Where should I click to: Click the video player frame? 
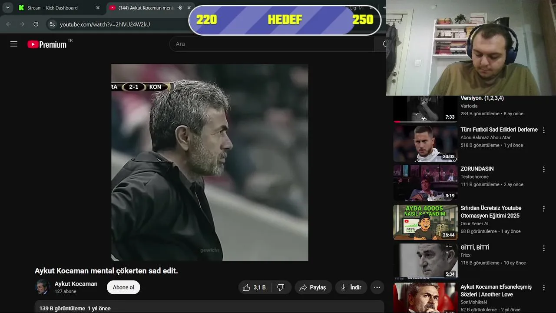(x=210, y=163)
